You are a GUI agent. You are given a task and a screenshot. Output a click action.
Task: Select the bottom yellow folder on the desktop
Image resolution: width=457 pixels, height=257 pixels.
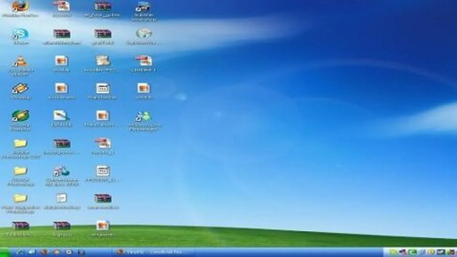pyautogui.click(x=20, y=199)
